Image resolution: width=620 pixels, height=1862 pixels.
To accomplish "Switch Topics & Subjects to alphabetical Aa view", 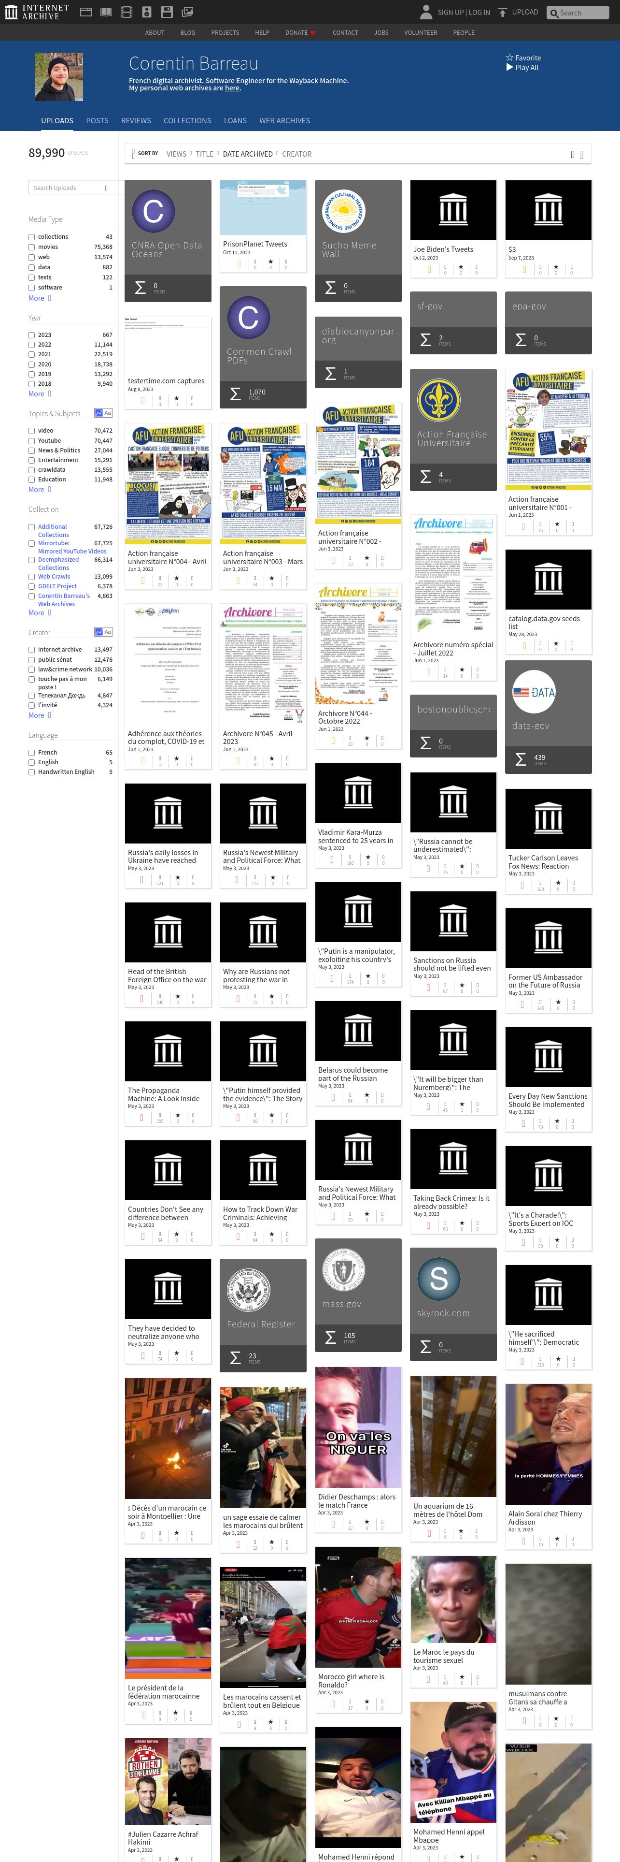I will [108, 413].
